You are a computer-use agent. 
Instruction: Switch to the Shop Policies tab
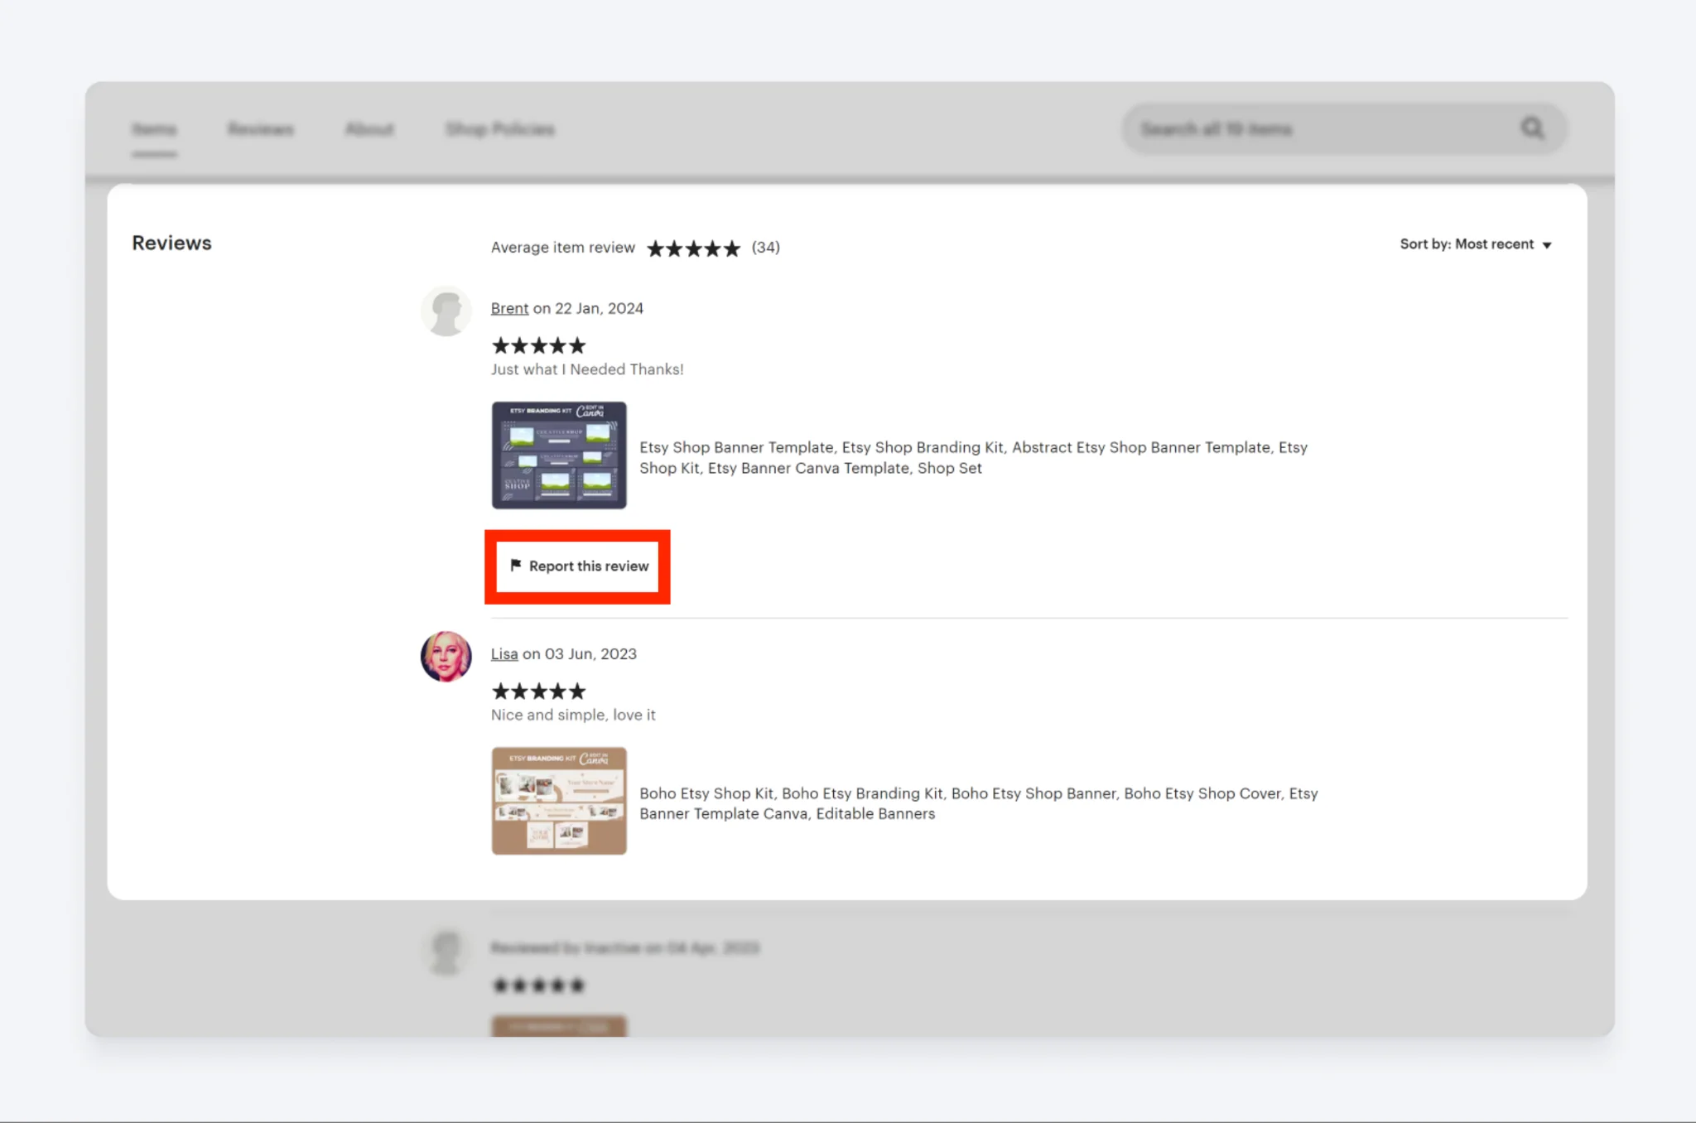tap(500, 129)
